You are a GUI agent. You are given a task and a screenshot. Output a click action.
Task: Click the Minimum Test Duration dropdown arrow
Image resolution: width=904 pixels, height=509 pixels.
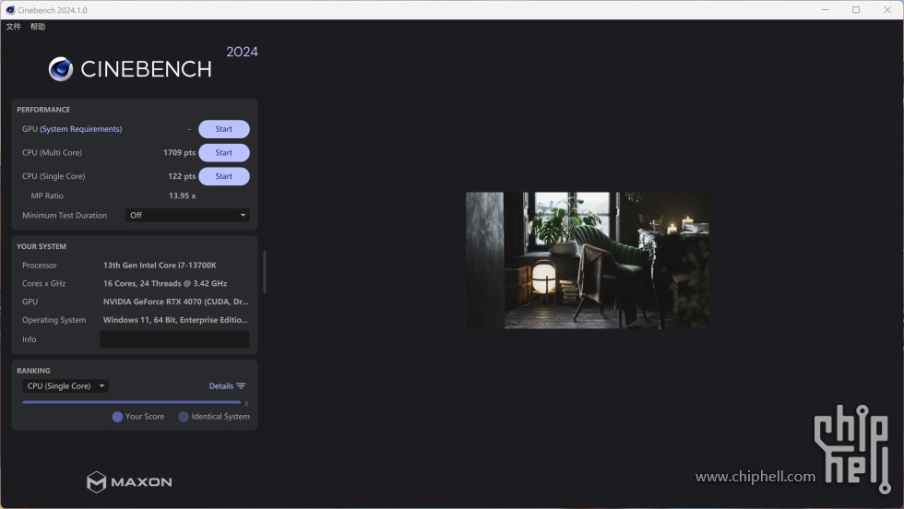point(243,215)
